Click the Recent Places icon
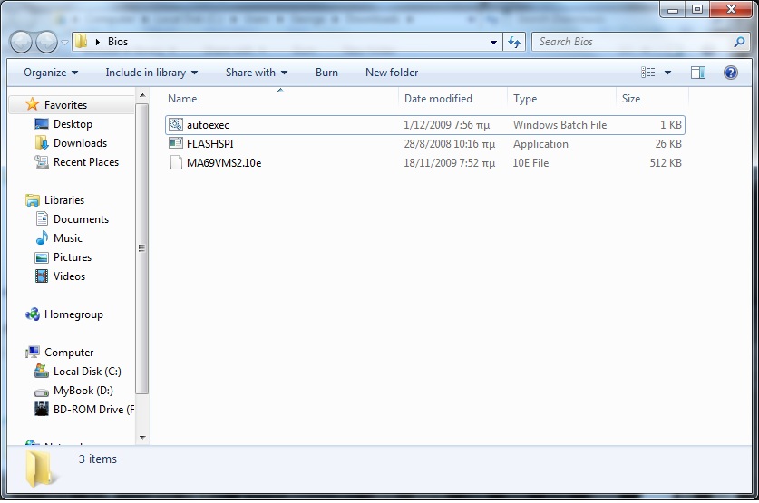 tap(42, 161)
